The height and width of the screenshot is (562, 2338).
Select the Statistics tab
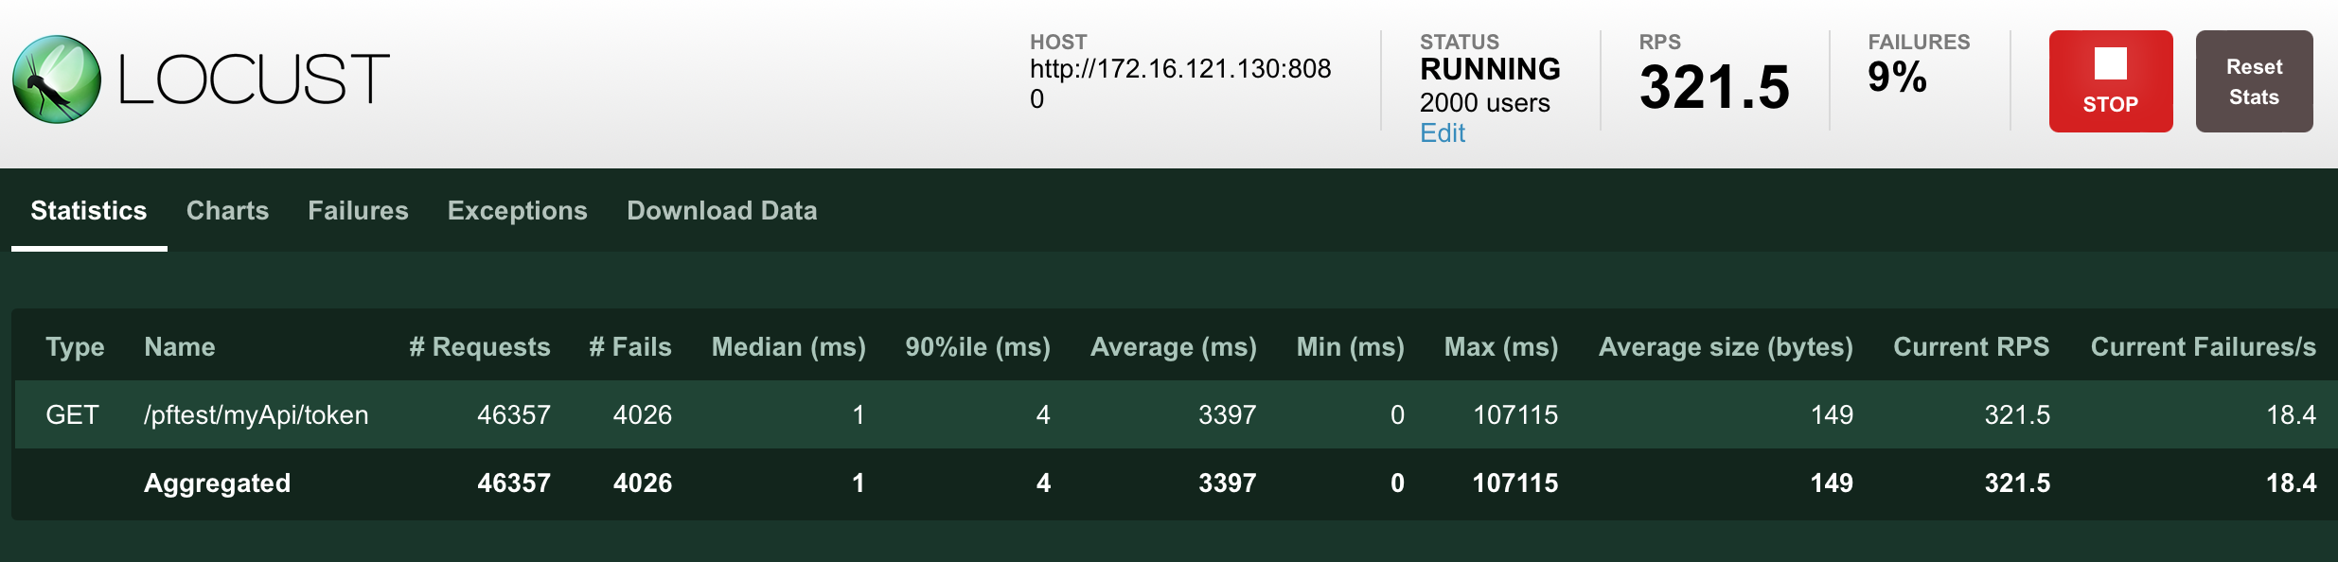pyautogui.click(x=89, y=210)
